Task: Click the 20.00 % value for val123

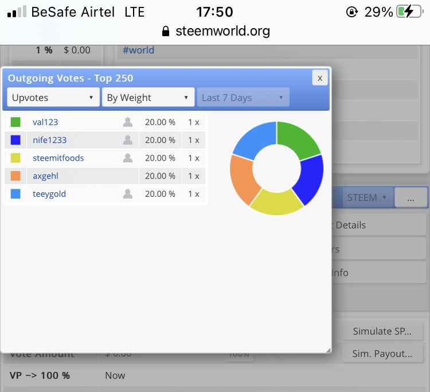Action: 160,122
